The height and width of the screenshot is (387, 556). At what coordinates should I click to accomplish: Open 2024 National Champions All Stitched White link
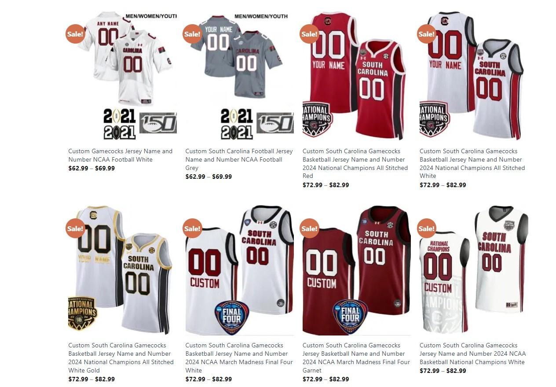click(472, 163)
